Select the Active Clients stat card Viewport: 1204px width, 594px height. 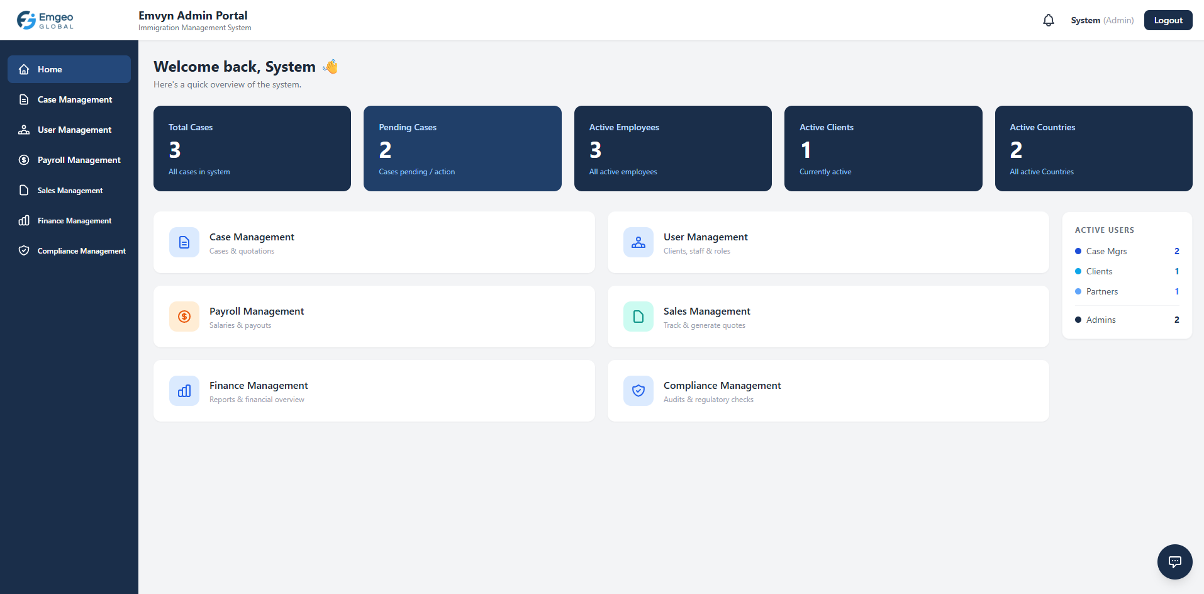click(883, 148)
